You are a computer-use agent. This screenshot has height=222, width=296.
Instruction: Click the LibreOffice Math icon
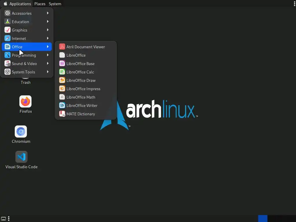point(62,97)
